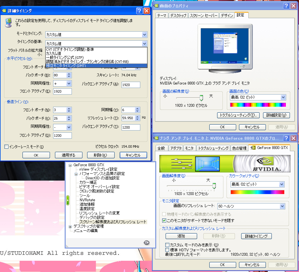Enable the インターレース モード checkbox
Screen dimensions: 299x272
coord(7,146)
